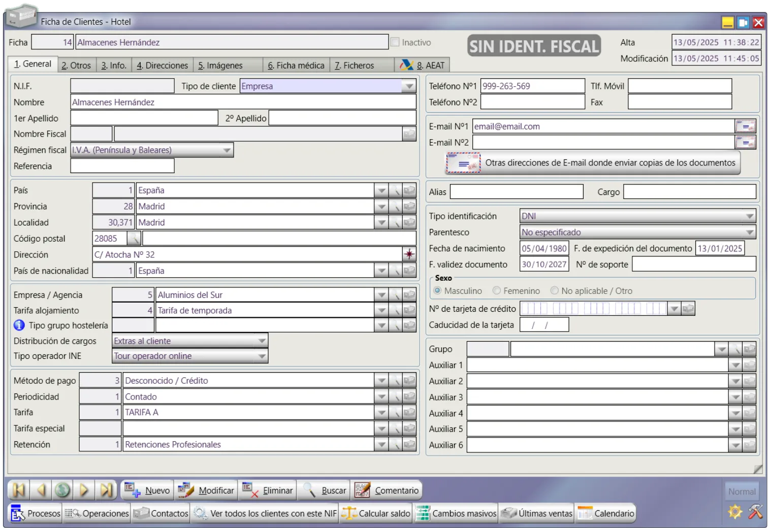Click the red star icon in Dirección field
This screenshot has width=770, height=528.
409,254
